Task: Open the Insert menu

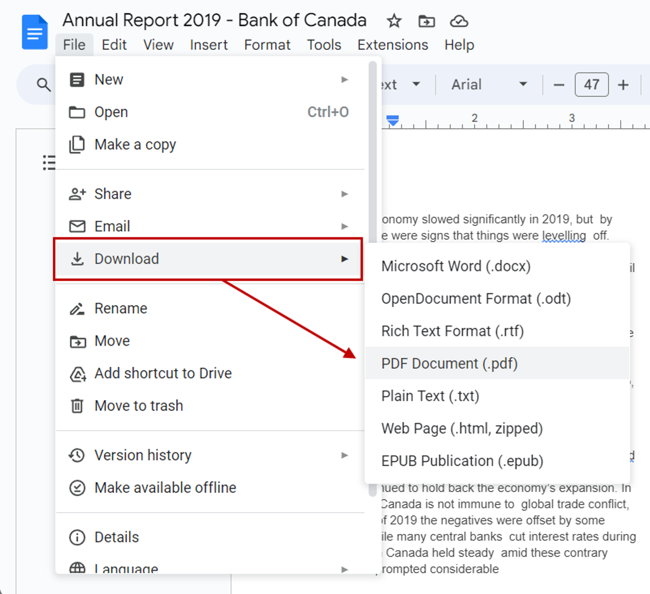Action: (x=209, y=45)
